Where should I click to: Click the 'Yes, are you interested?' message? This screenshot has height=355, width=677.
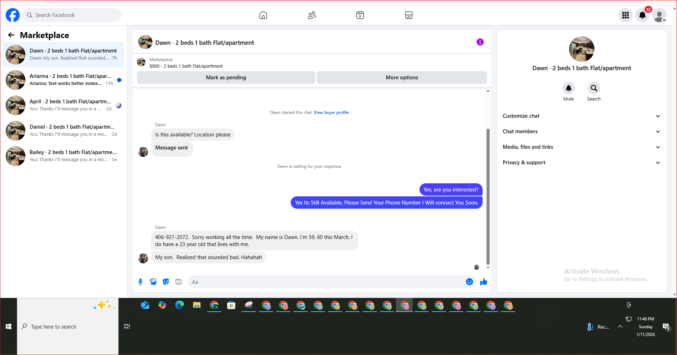coord(451,190)
